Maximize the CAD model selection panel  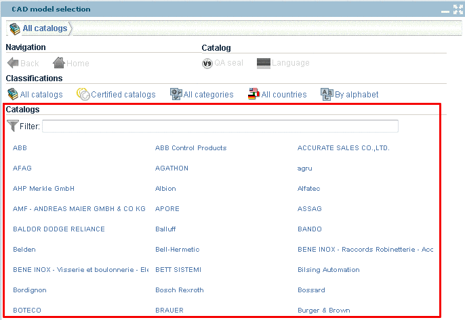pyautogui.click(x=458, y=9)
